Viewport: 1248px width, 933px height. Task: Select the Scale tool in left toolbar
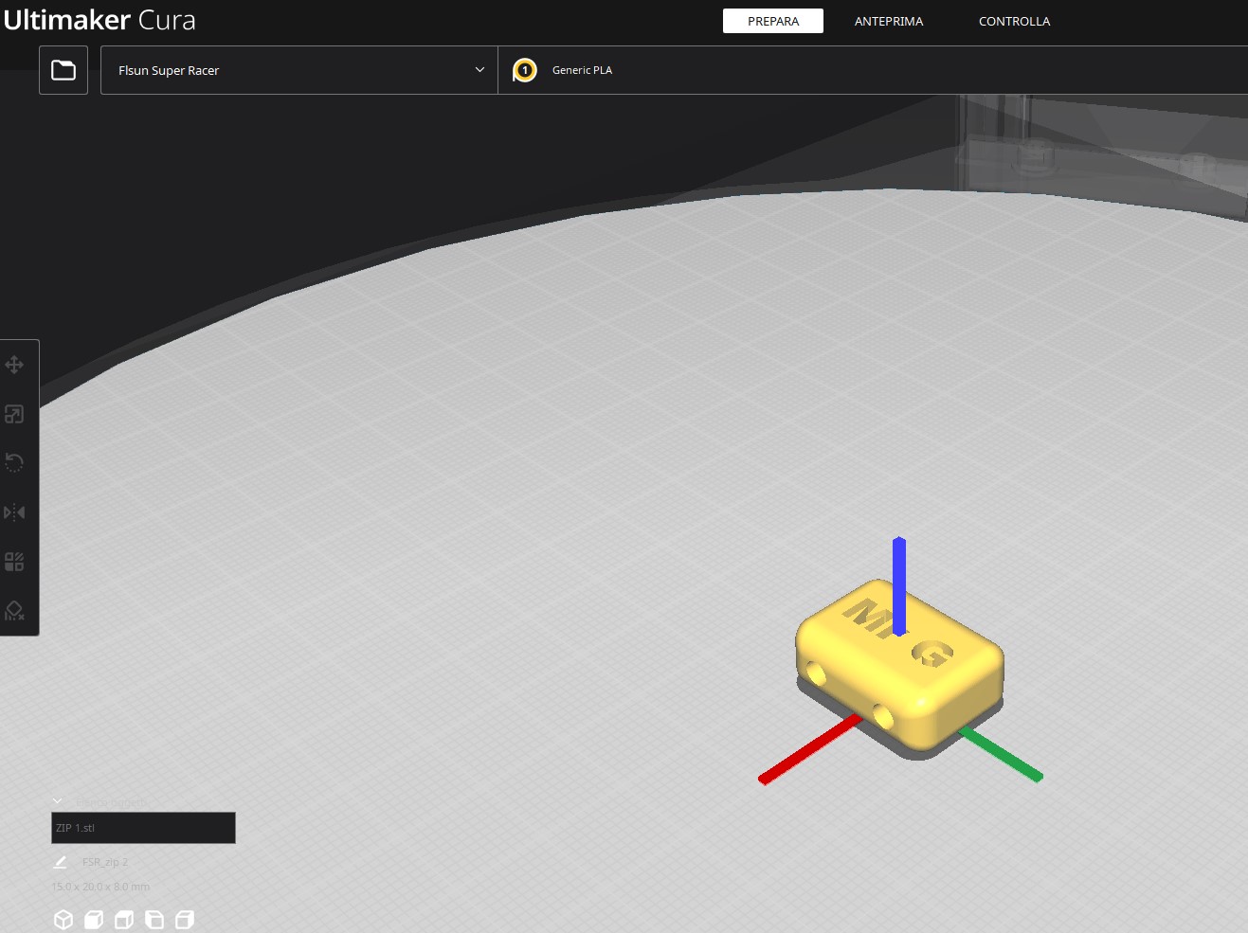coord(14,414)
